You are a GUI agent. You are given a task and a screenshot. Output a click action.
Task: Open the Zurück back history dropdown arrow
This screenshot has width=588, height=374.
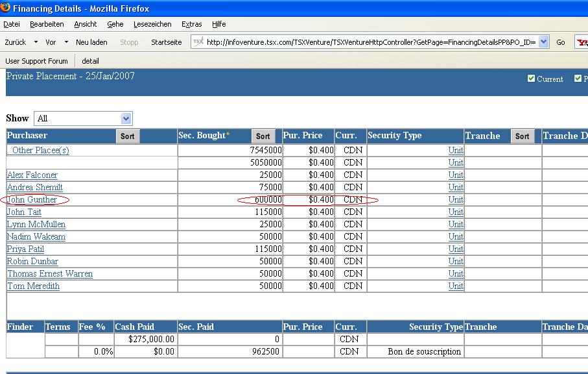point(36,42)
